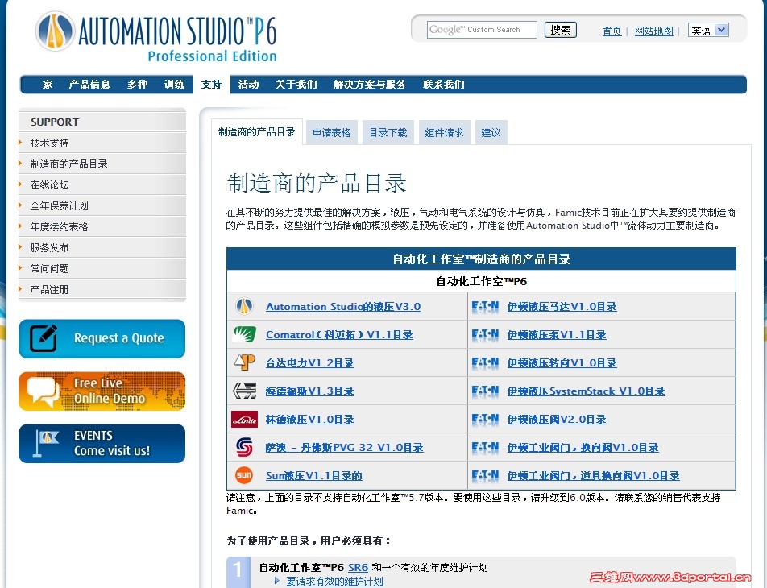Expand 技术支持 sidebar arrow

pos(20,143)
